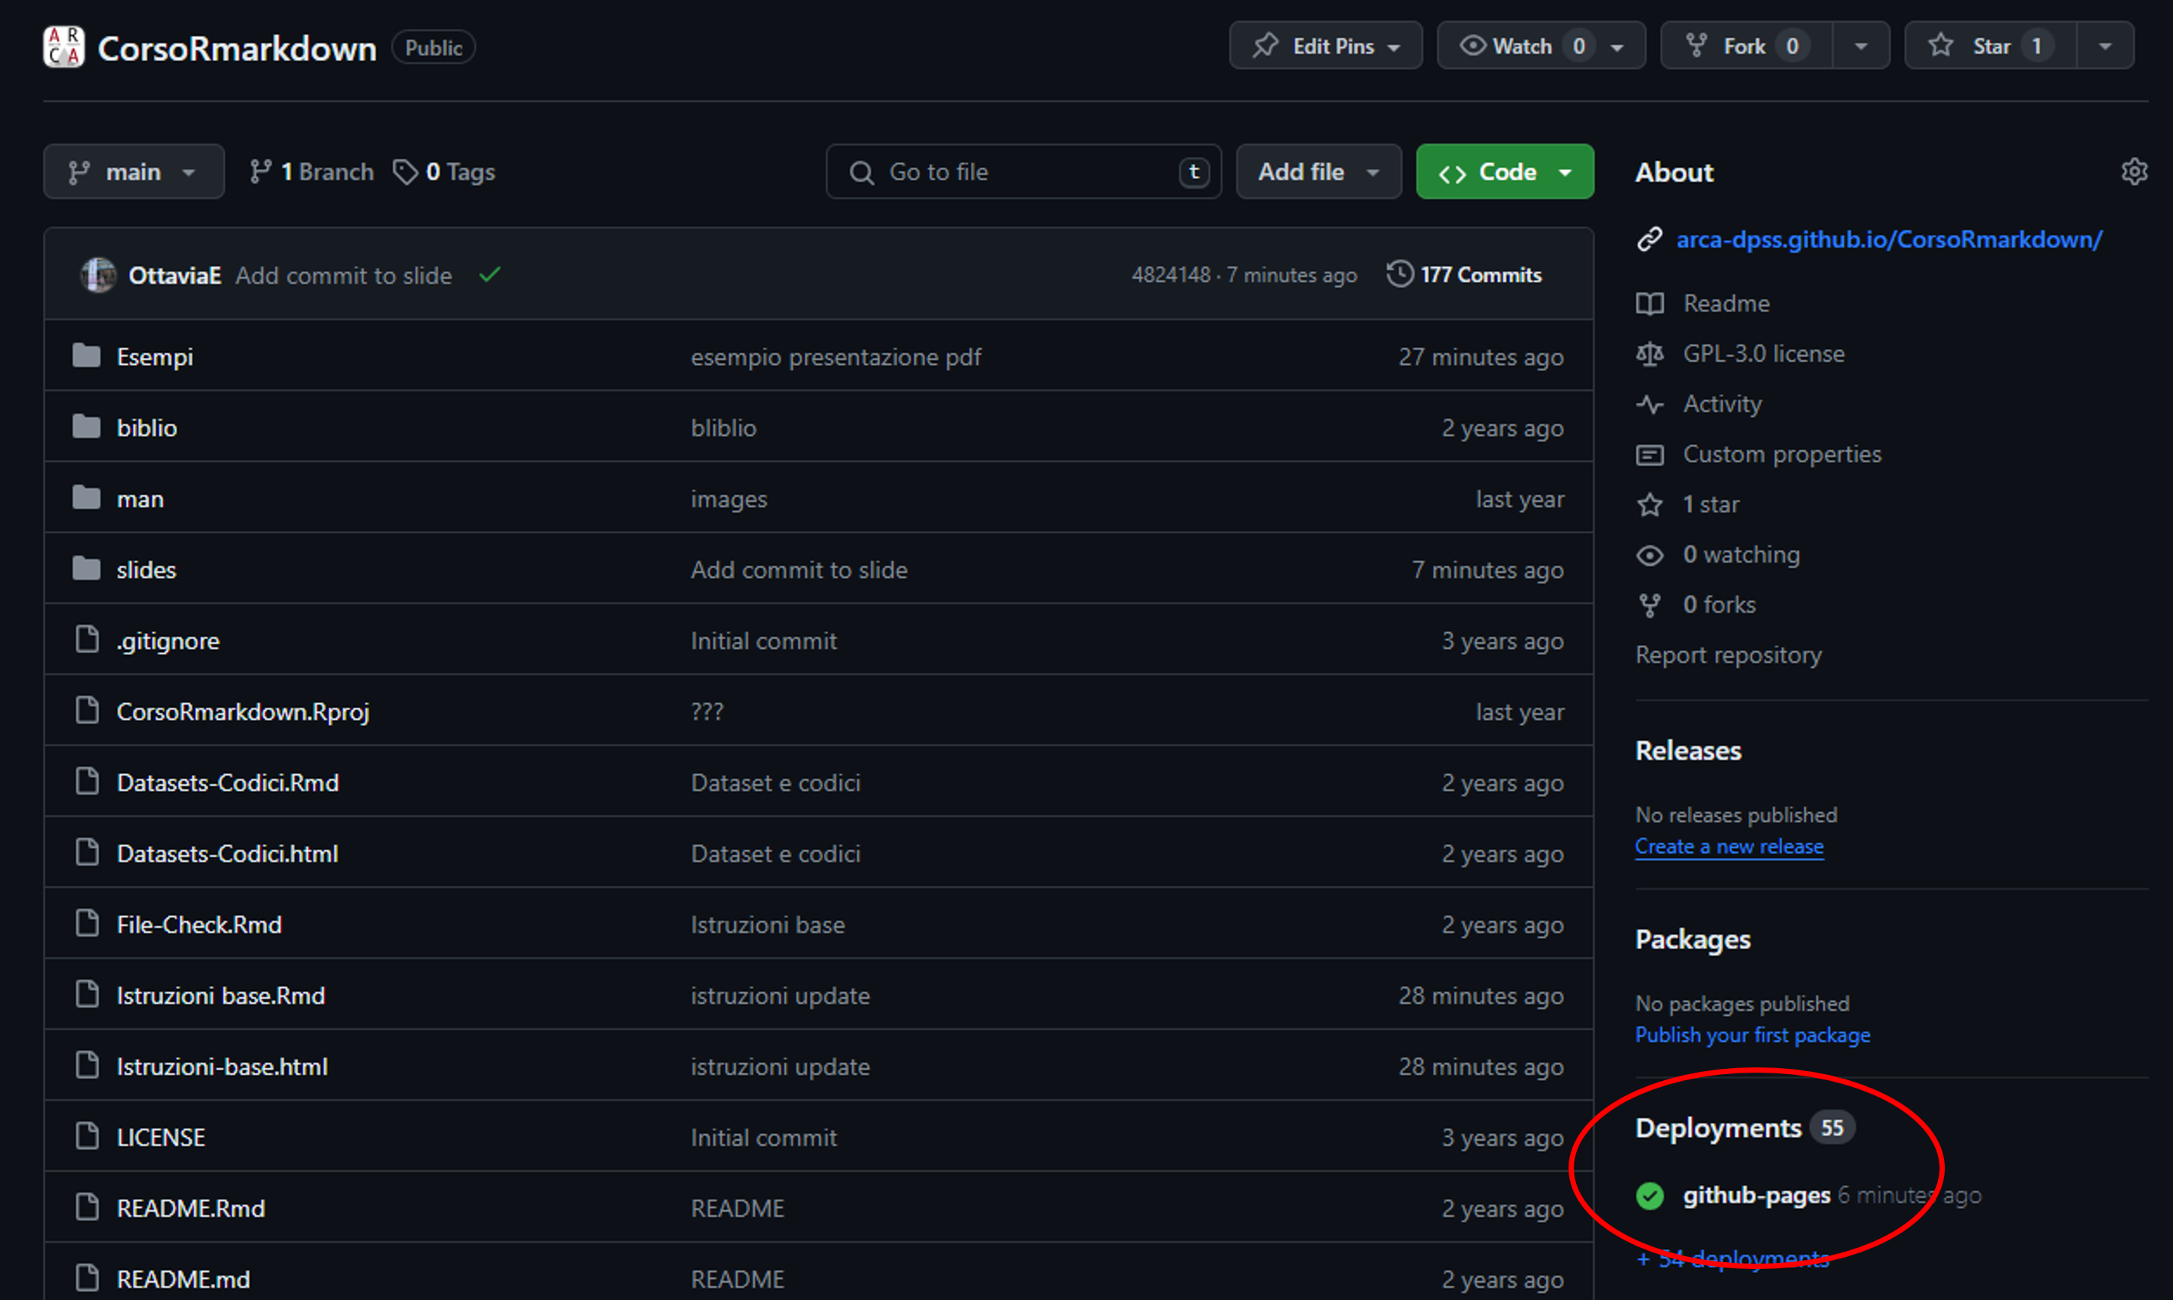The width and height of the screenshot is (2173, 1300).
Task: Click Create a new release link
Action: (x=1729, y=846)
